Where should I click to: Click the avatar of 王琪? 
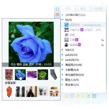pos(67,40)
